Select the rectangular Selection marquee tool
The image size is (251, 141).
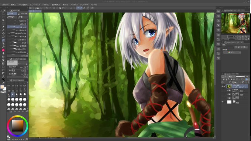tap(3, 24)
